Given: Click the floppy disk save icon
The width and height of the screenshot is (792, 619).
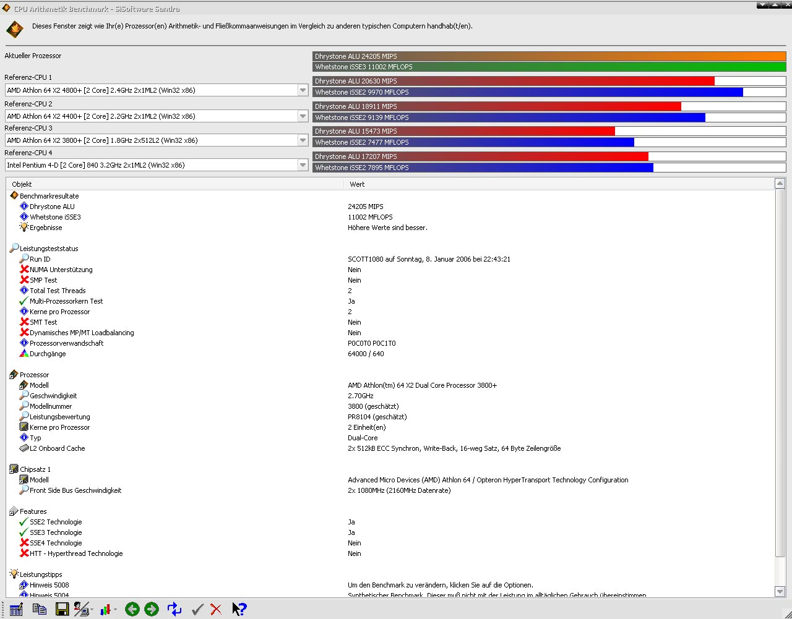Looking at the screenshot, I should [62, 610].
